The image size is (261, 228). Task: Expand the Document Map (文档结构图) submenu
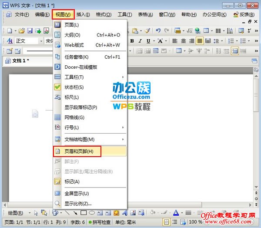pyautogui.click(x=90, y=139)
